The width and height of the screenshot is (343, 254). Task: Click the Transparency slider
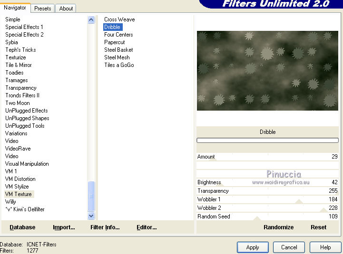(267, 191)
